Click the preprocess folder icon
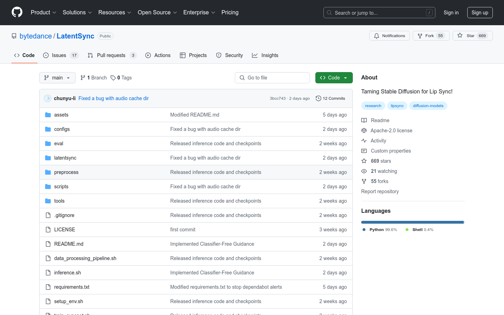The width and height of the screenshot is (504, 315). pos(48,172)
